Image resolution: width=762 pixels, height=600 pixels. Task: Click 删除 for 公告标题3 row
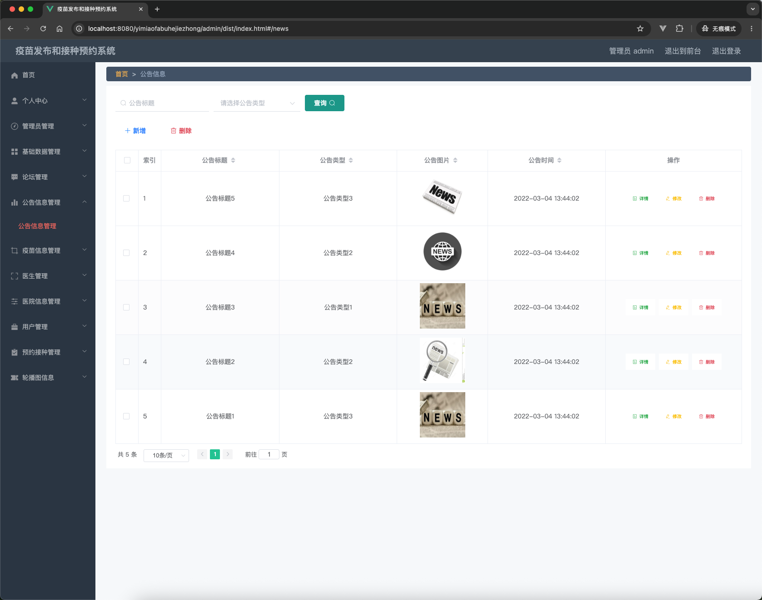point(707,307)
